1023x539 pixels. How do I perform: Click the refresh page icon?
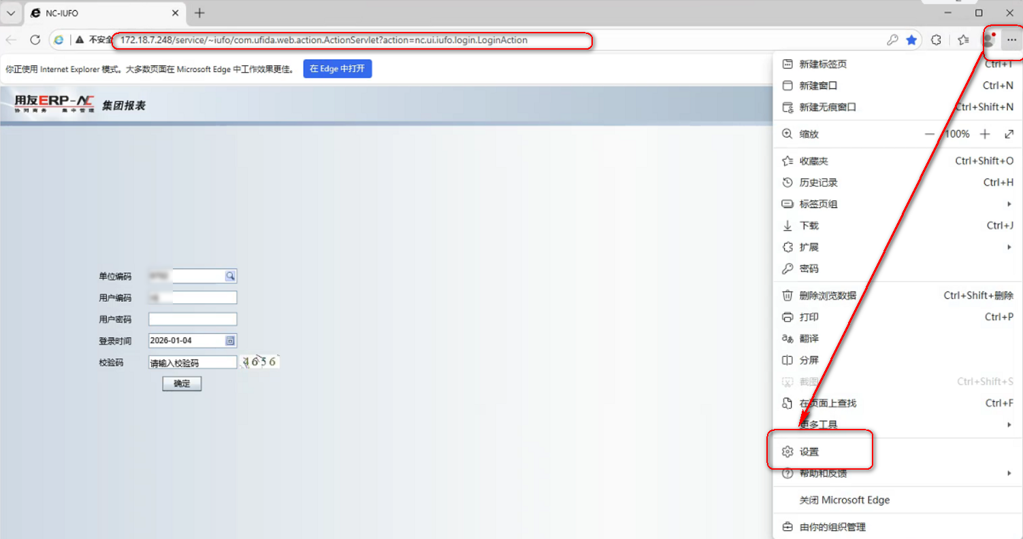point(35,40)
